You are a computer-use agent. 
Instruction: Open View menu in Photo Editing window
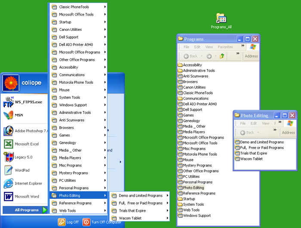coord(266,124)
